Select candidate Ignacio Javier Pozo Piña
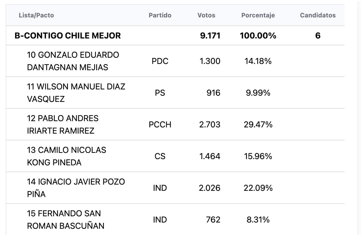The width and height of the screenshot is (361, 235). 76,188
